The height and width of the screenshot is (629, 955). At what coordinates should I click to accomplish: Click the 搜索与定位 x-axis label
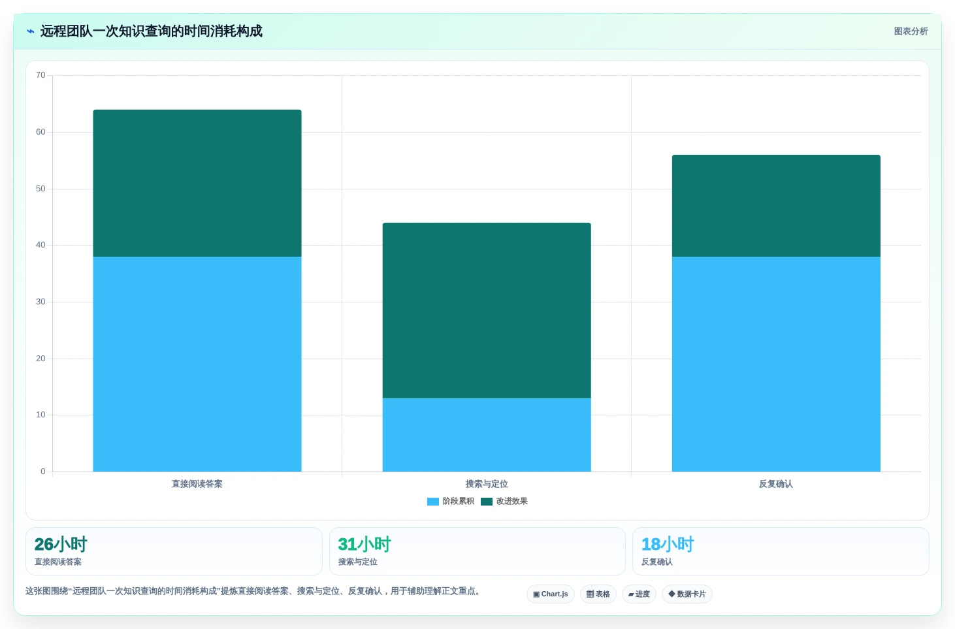487,484
